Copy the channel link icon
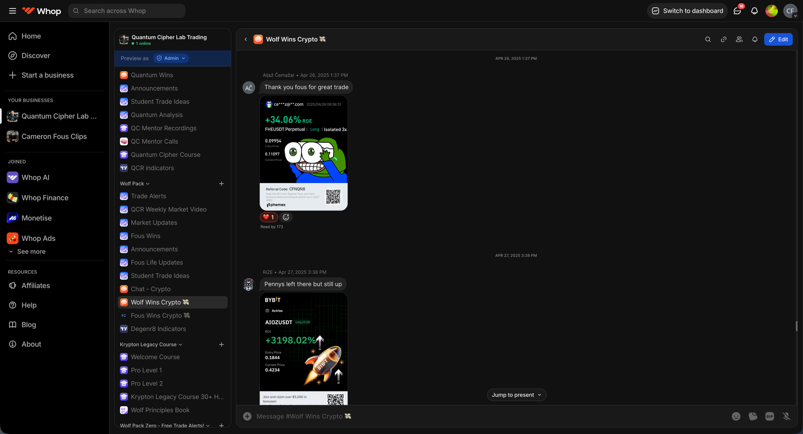Image resolution: width=803 pixels, height=434 pixels. click(723, 39)
